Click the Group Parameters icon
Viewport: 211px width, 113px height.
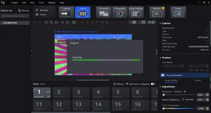click(163, 75)
